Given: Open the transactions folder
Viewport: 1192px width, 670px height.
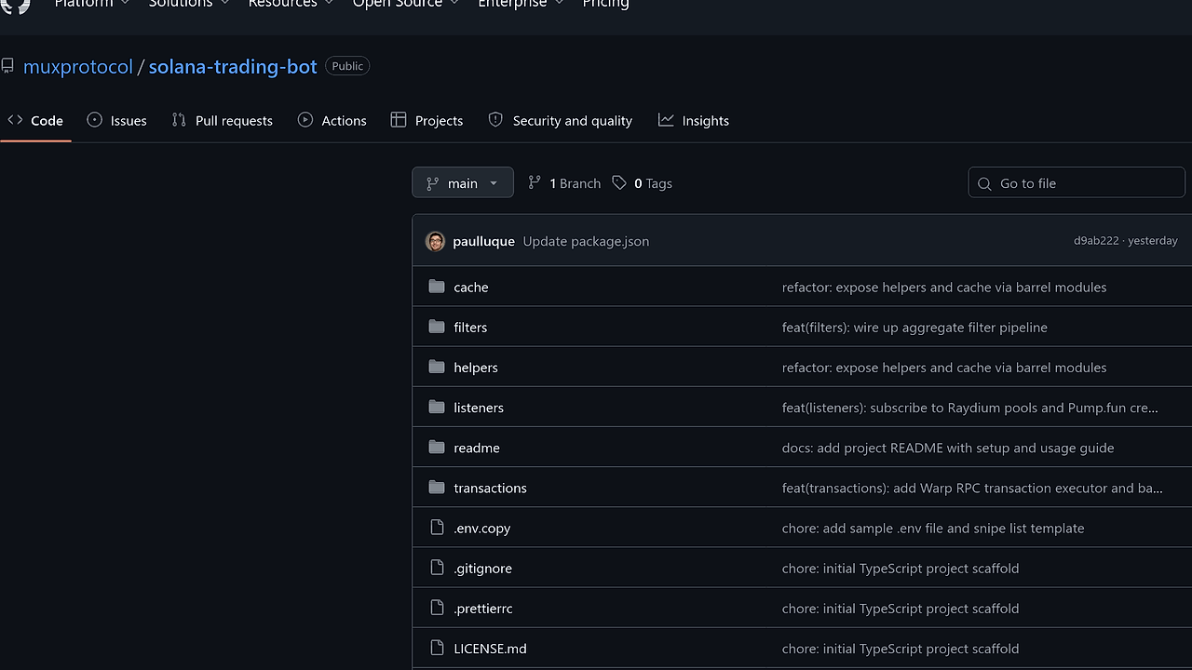Looking at the screenshot, I should 490,488.
